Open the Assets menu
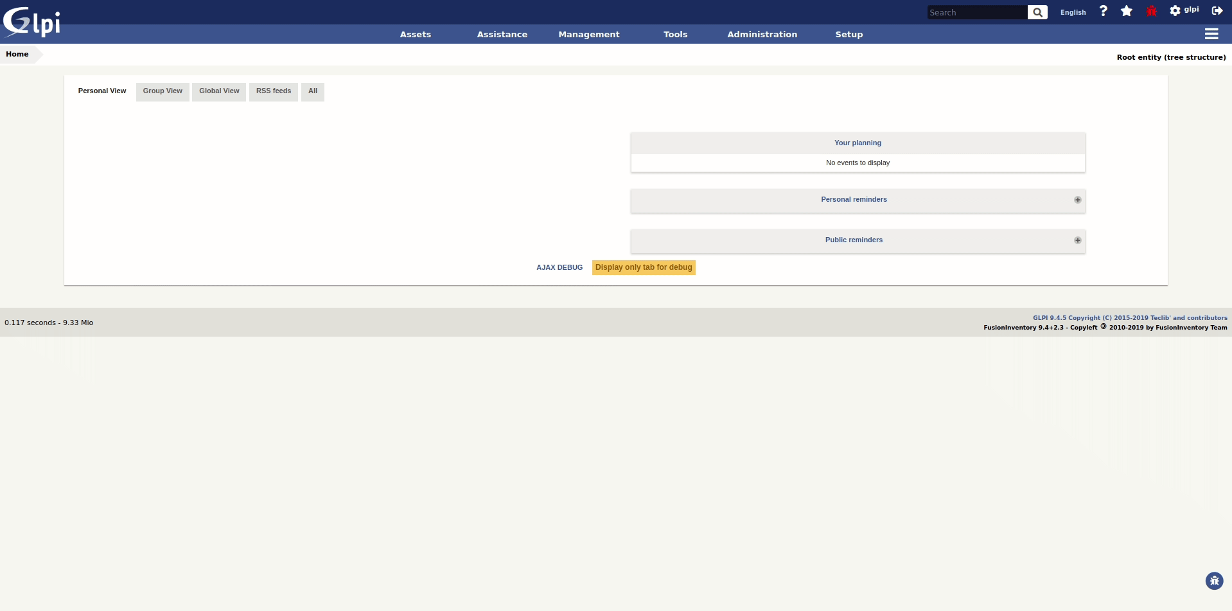The image size is (1232, 611). pyautogui.click(x=415, y=34)
